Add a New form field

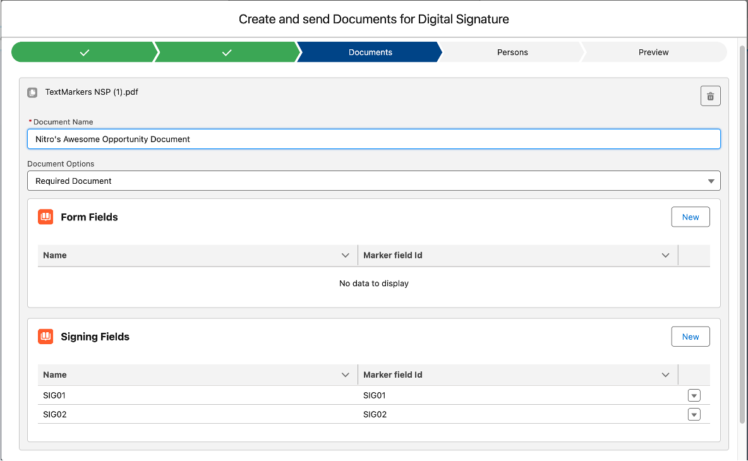pos(690,217)
